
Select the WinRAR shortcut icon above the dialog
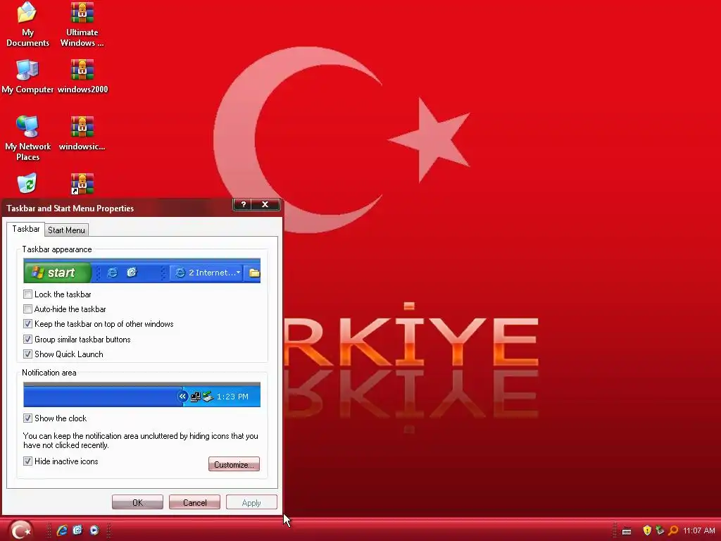click(82, 184)
